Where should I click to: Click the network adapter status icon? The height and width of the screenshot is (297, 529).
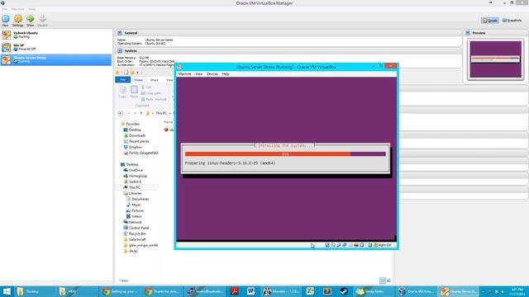pos(345,245)
